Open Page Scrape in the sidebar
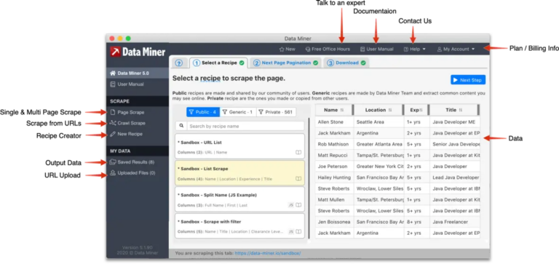 (127, 112)
